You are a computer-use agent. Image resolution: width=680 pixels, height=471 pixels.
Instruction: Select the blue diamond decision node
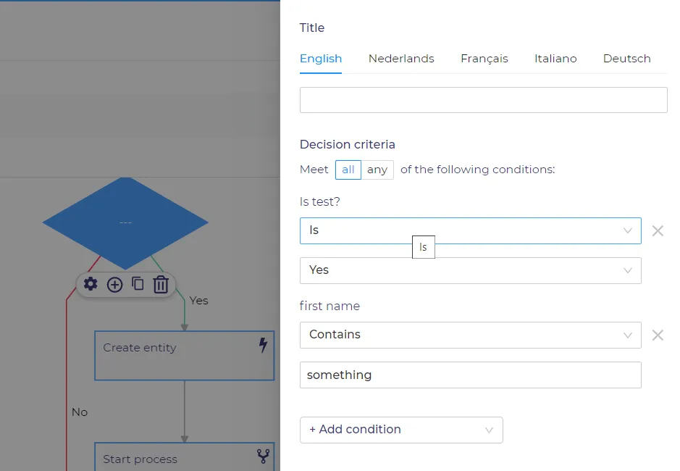click(x=125, y=222)
